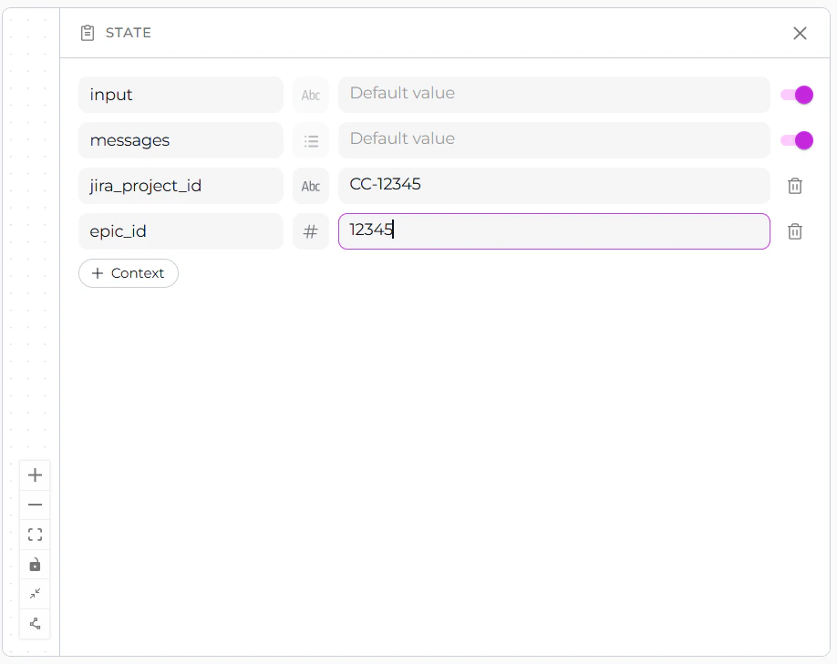This screenshot has height=664, width=837.
Task: Click the unlock padlock icon in the sidebar
Action: click(x=35, y=565)
